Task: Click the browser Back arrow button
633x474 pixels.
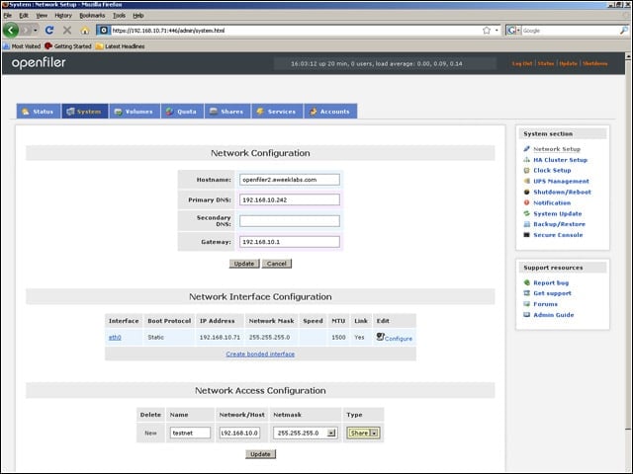Action: [11, 31]
